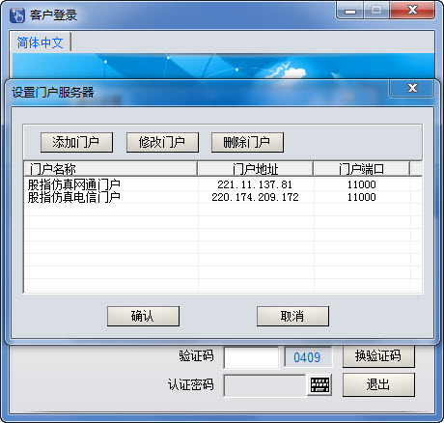
Task: Click address 220.174.209.172
Action: tap(255, 197)
